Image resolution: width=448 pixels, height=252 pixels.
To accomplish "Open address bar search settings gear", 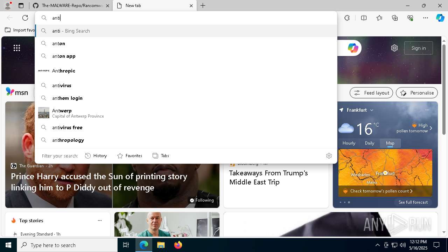I will [329, 156].
